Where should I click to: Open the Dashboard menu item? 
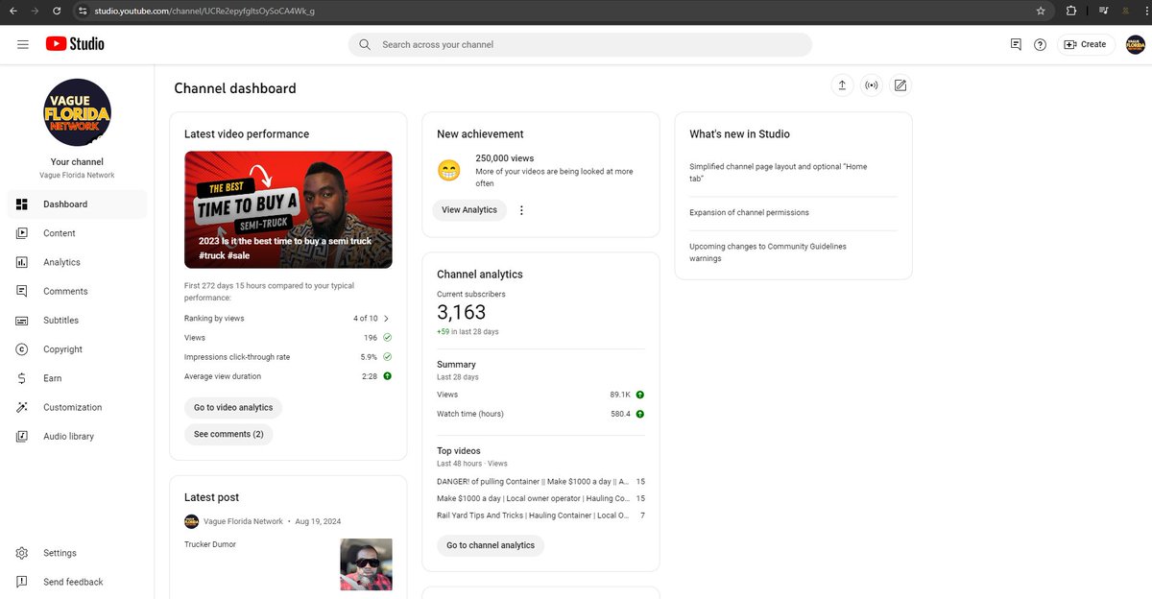[77, 204]
